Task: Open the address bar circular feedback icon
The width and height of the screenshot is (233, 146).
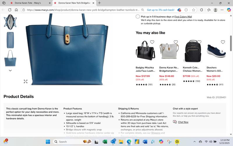Action: 186,10
